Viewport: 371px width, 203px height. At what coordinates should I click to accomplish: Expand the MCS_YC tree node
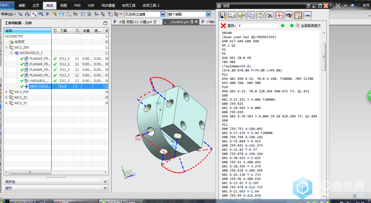(6, 103)
